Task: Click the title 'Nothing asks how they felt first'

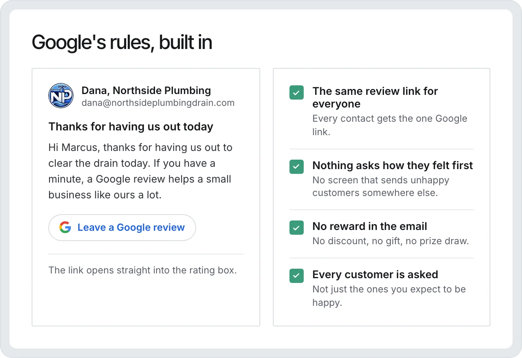Action: [393, 166]
